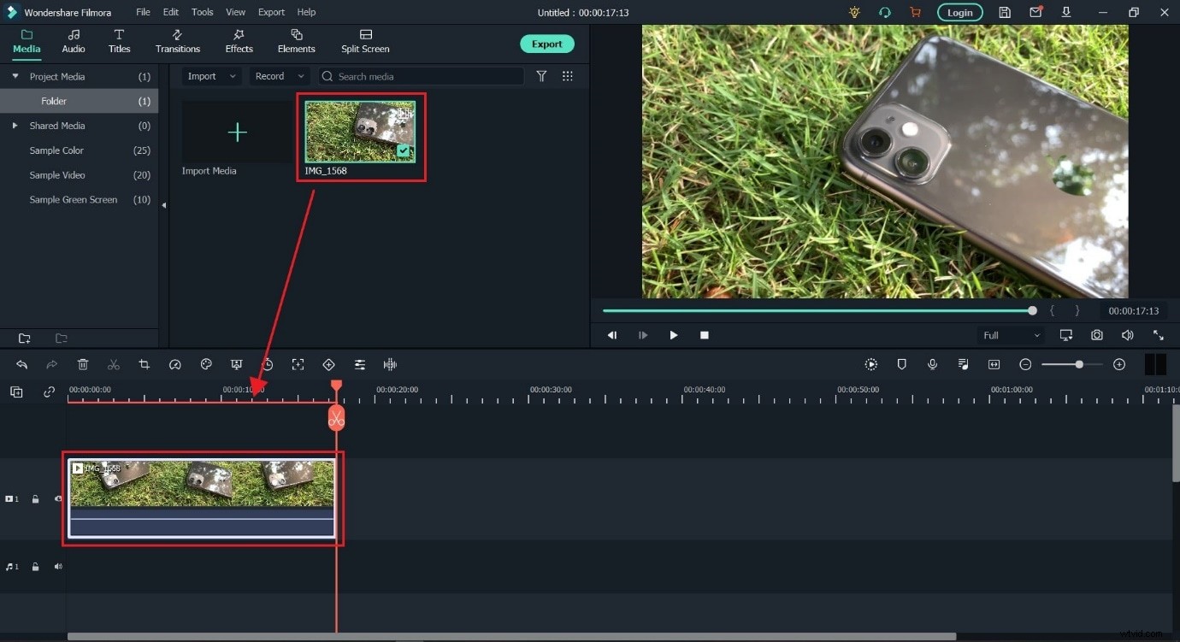The width and height of the screenshot is (1180, 642).
Task: Delete clip using the trash icon
Action: point(83,364)
